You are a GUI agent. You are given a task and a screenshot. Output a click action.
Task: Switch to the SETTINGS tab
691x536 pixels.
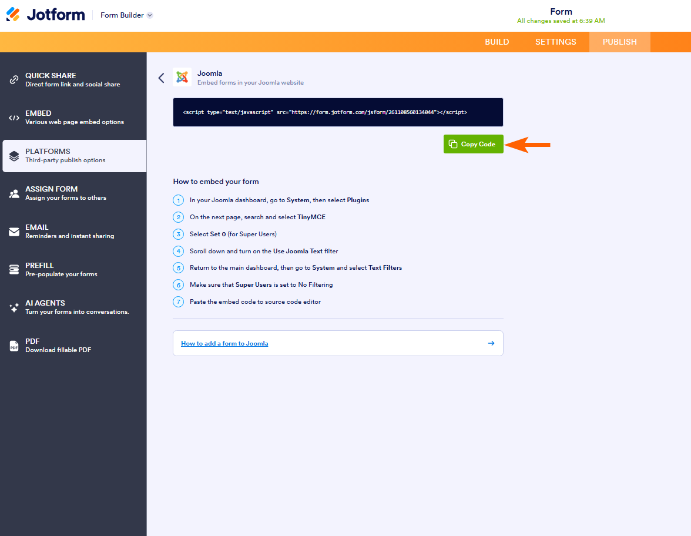coord(555,42)
